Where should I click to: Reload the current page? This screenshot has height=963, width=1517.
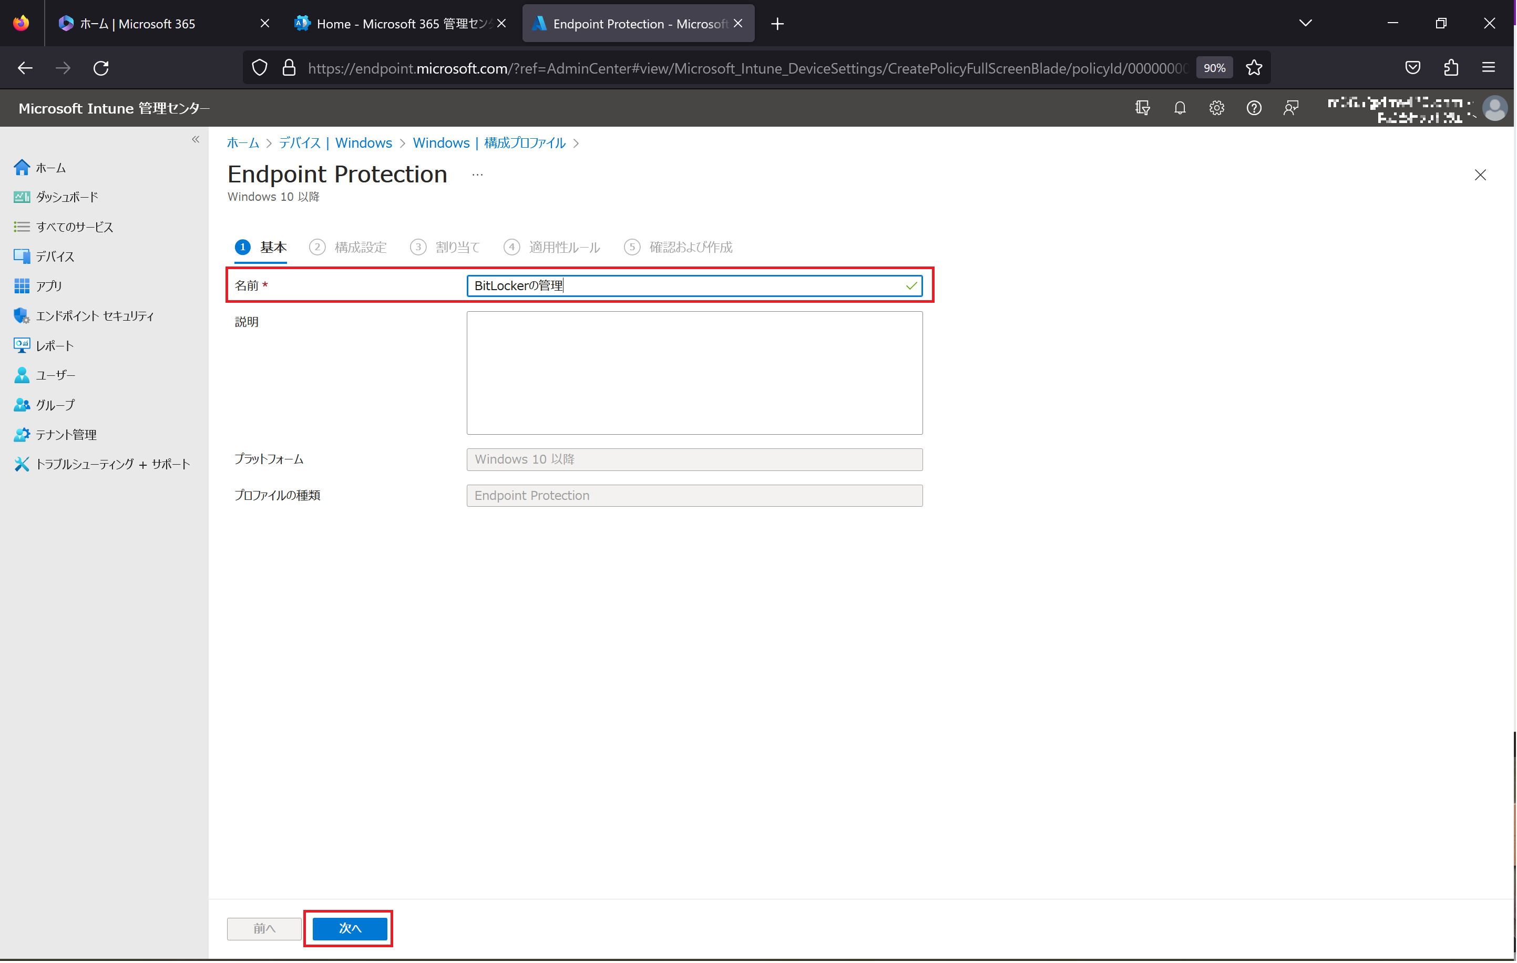(101, 67)
